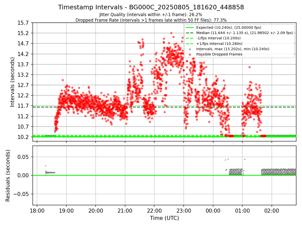Click the 22:00 time tick label
The image size is (302, 227).
pyautogui.click(x=154, y=210)
